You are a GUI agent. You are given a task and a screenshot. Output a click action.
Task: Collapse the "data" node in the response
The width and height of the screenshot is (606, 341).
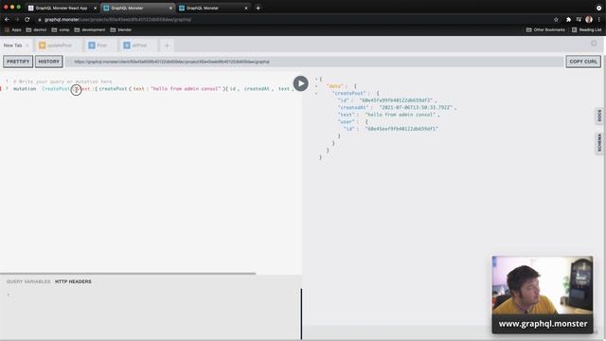click(x=315, y=86)
